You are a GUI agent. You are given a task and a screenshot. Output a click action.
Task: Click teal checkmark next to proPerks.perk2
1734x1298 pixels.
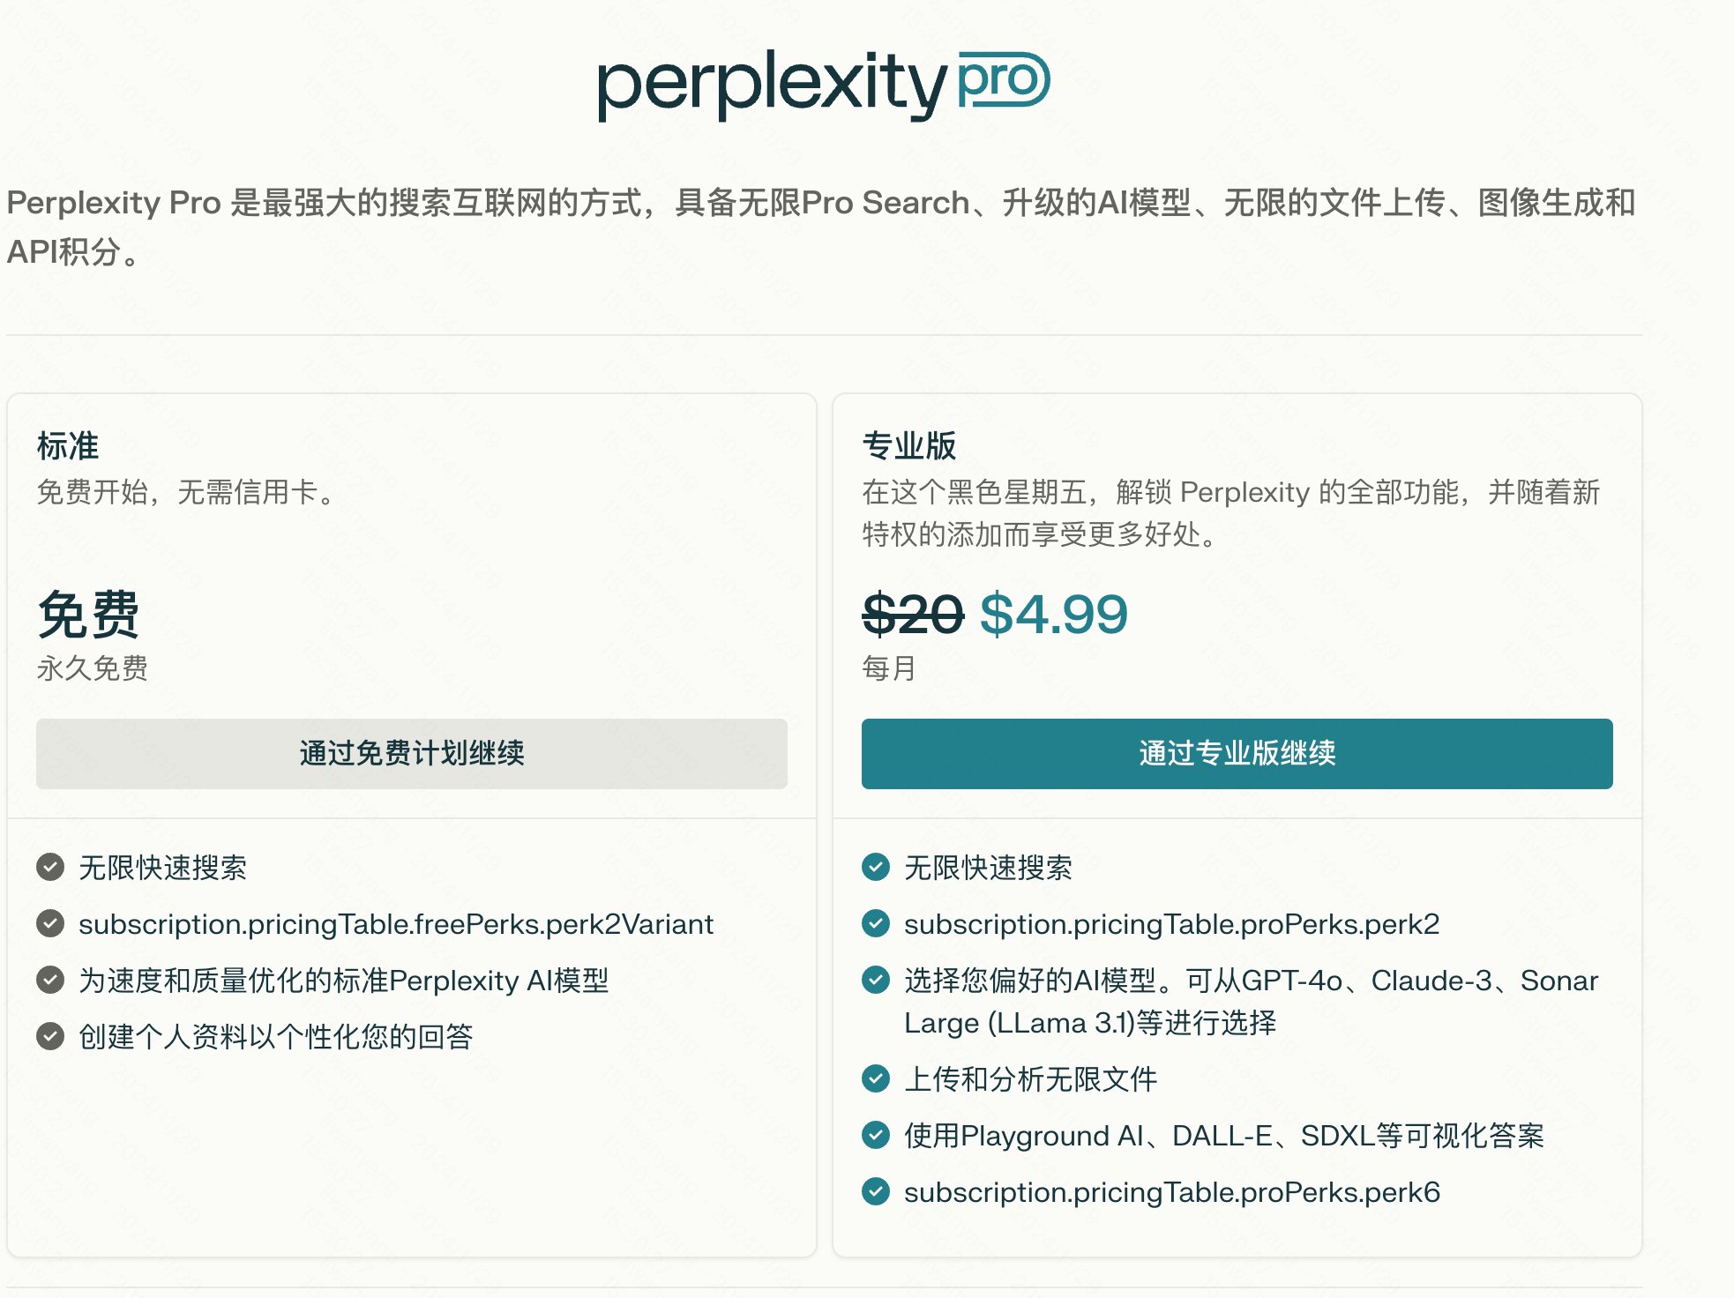(876, 924)
